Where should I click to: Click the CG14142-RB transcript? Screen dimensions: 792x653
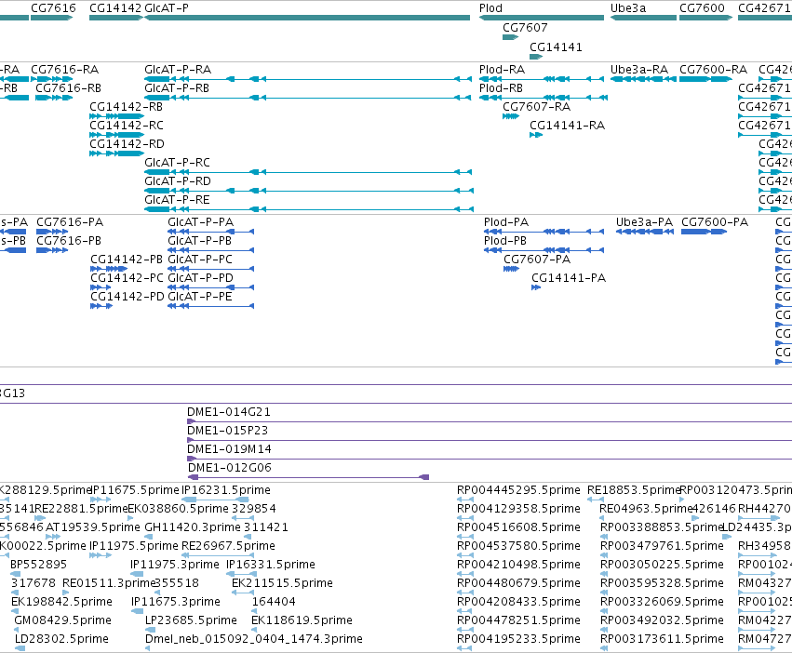(116, 116)
